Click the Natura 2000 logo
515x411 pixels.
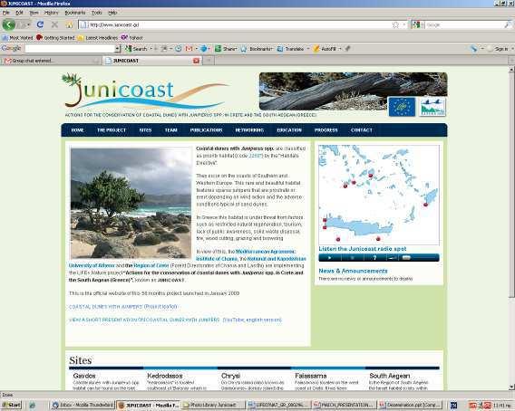coord(432,107)
